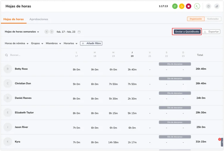Open Horas de nómina filter dropdown
Viewport: 224px width, 151px height.
17,43
